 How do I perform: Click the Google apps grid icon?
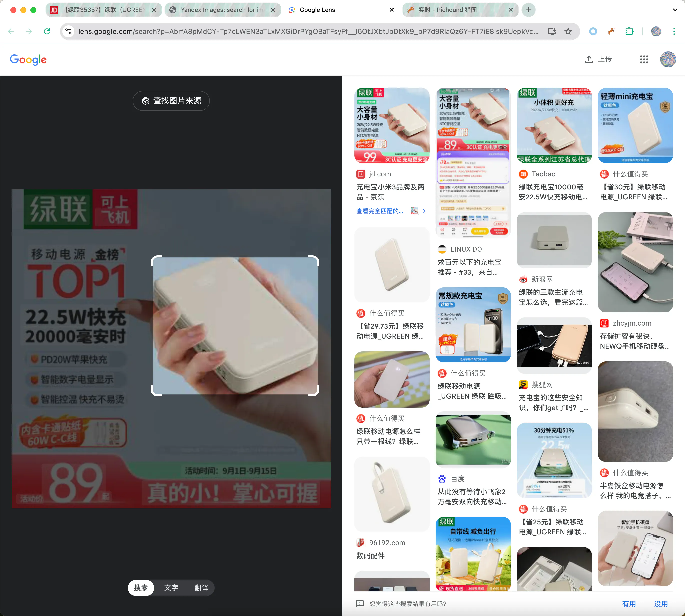click(x=644, y=59)
